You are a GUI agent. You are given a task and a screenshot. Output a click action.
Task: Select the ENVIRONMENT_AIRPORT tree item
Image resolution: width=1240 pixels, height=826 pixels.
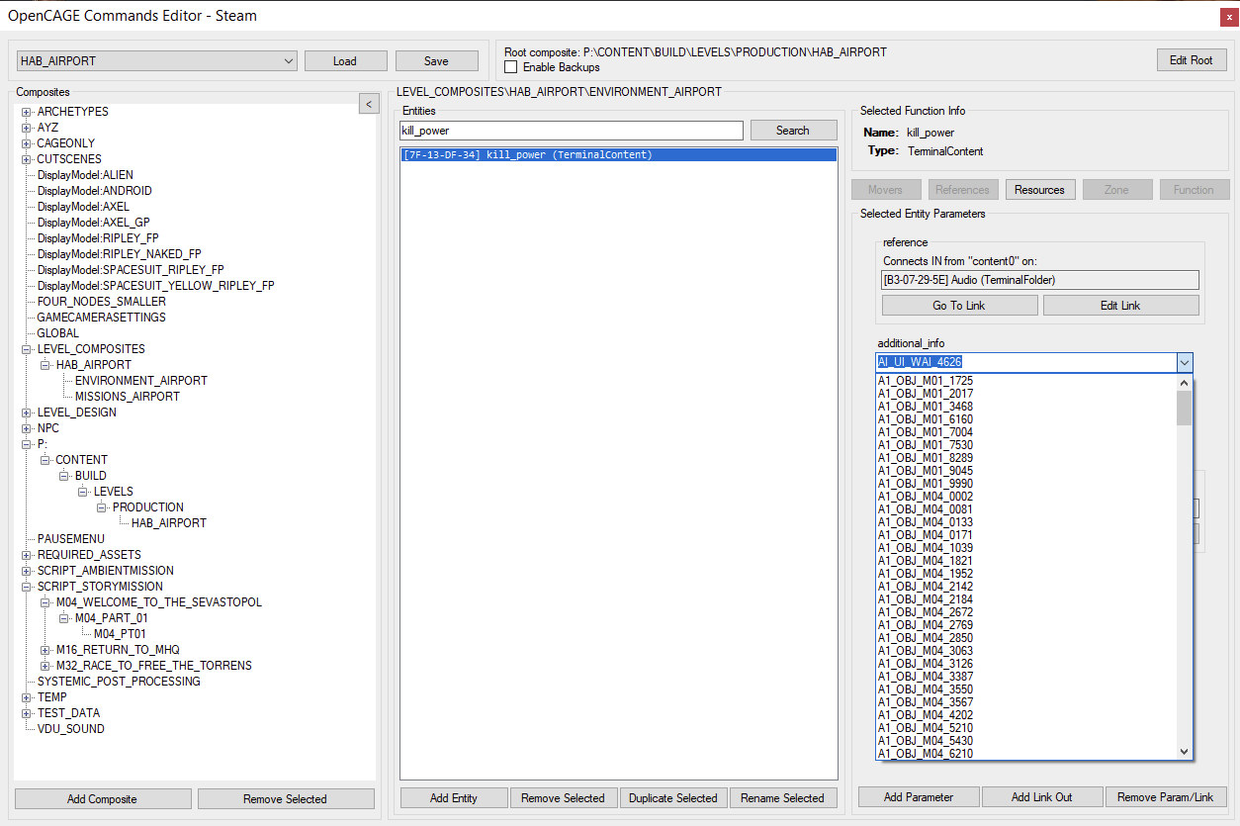[140, 380]
